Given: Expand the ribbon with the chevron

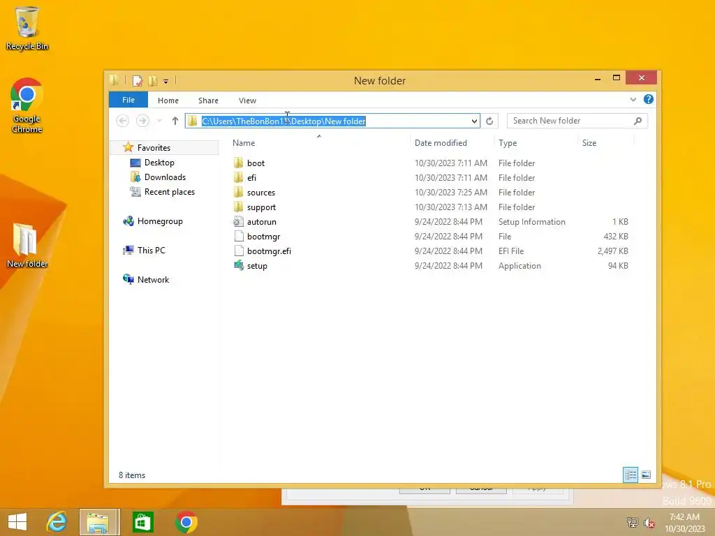Looking at the screenshot, I should click(x=633, y=99).
